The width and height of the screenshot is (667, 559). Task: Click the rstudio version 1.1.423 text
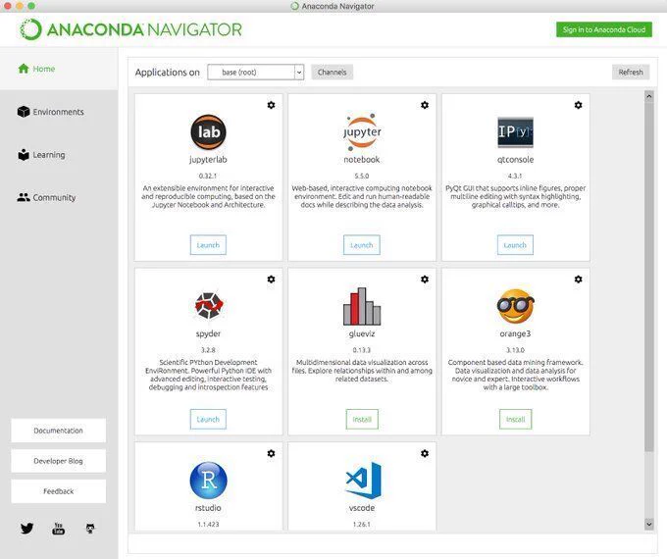click(x=208, y=524)
